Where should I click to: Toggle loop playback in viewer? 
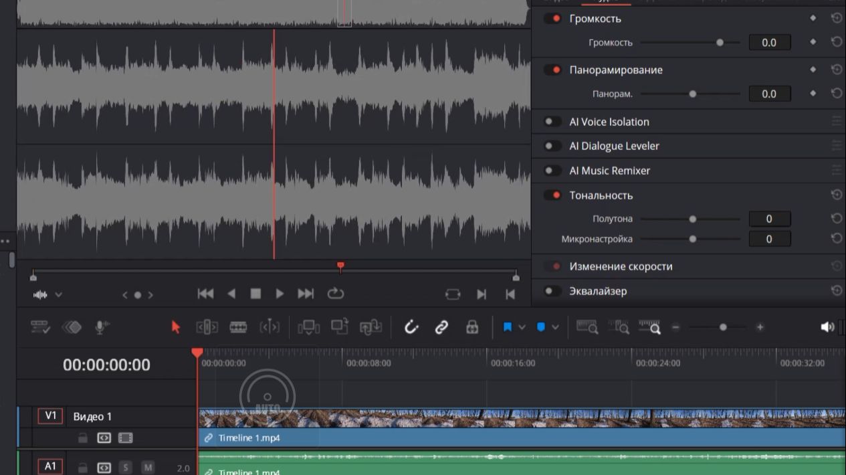[x=336, y=294]
